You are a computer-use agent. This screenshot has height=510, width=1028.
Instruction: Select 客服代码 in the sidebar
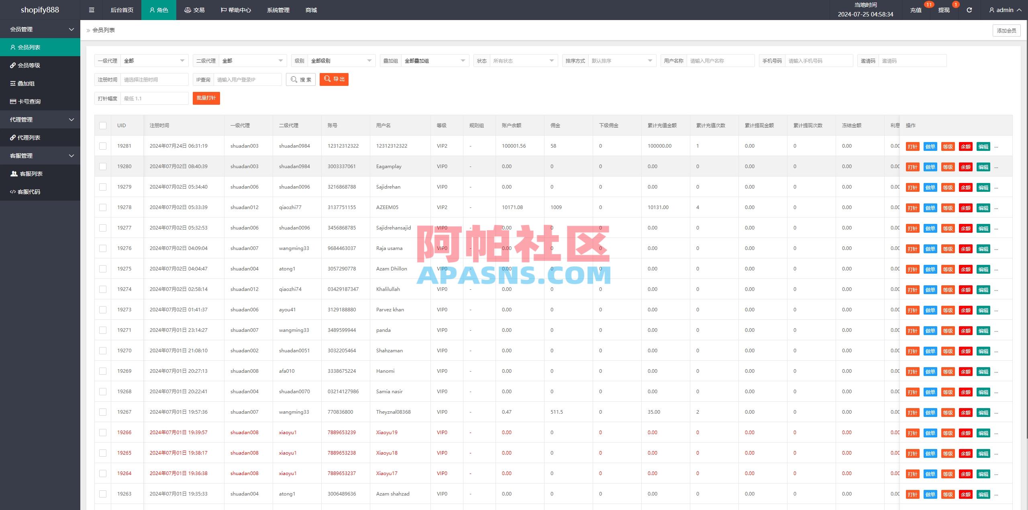[29, 191]
